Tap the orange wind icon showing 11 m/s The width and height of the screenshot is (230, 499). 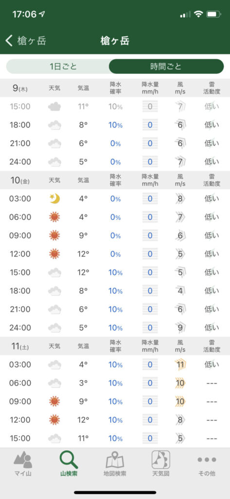180,365
